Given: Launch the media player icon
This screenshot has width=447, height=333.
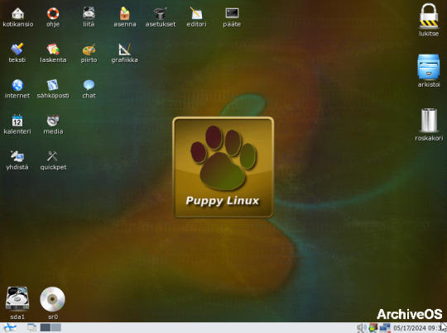Looking at the screenshot, I should (53, 121).
